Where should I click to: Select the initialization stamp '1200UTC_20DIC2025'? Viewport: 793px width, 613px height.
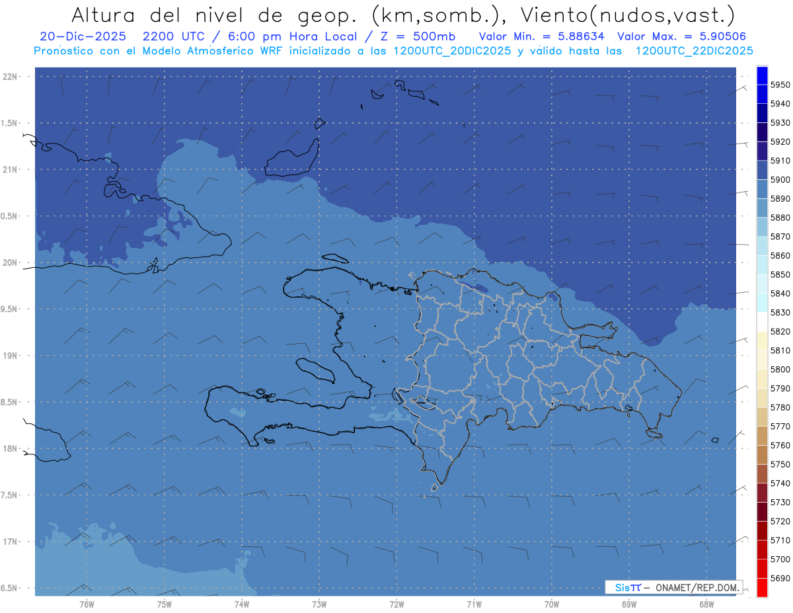[x=452, y=51]
